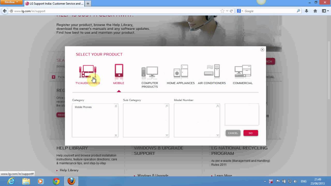Pick the Air Conditioners icon

[212, 71]
